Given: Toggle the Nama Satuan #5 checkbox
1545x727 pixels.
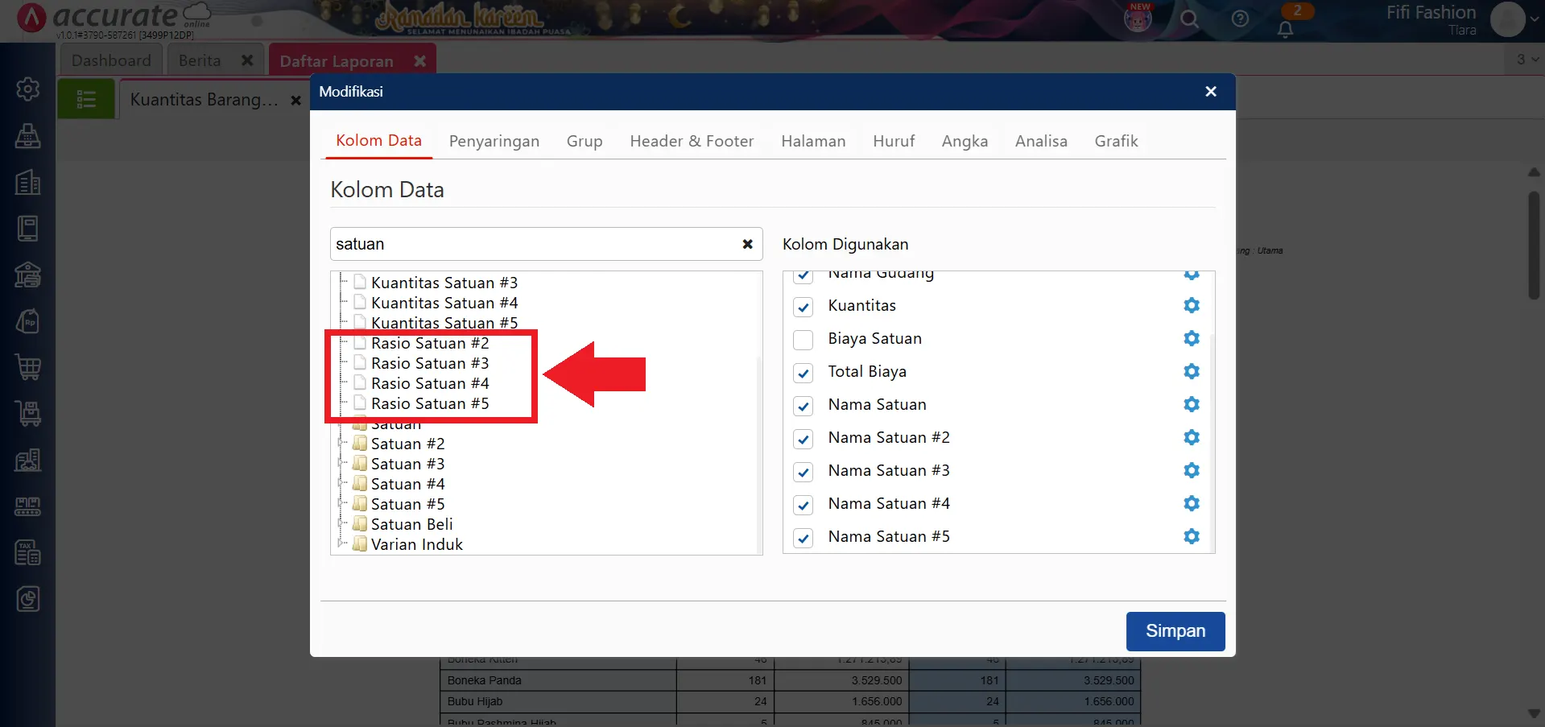Looking at the screenshot, I should (x=803, y=538).
